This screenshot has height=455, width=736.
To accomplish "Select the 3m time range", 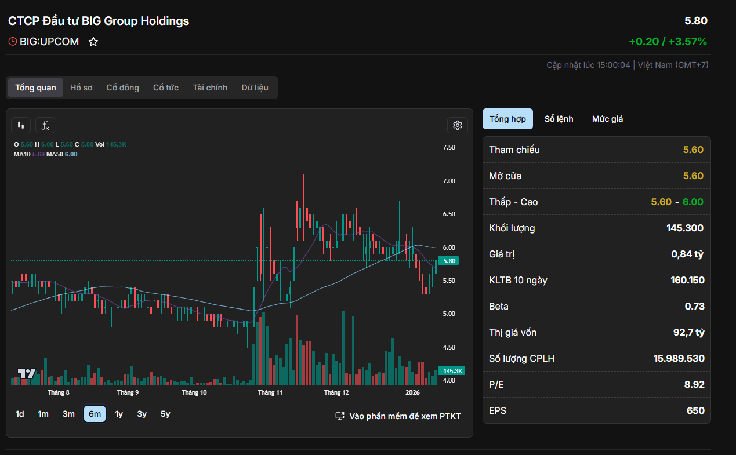I will [68, 414].
